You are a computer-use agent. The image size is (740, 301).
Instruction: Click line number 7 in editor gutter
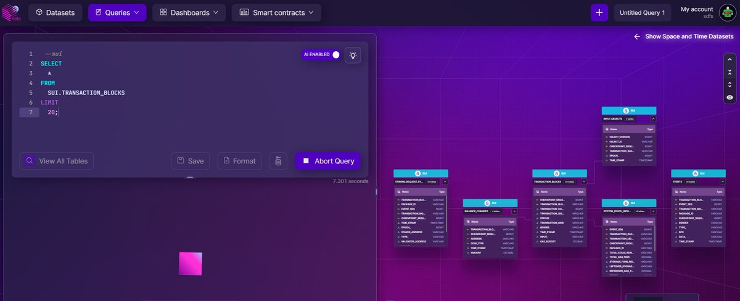[x=30, y=112]
